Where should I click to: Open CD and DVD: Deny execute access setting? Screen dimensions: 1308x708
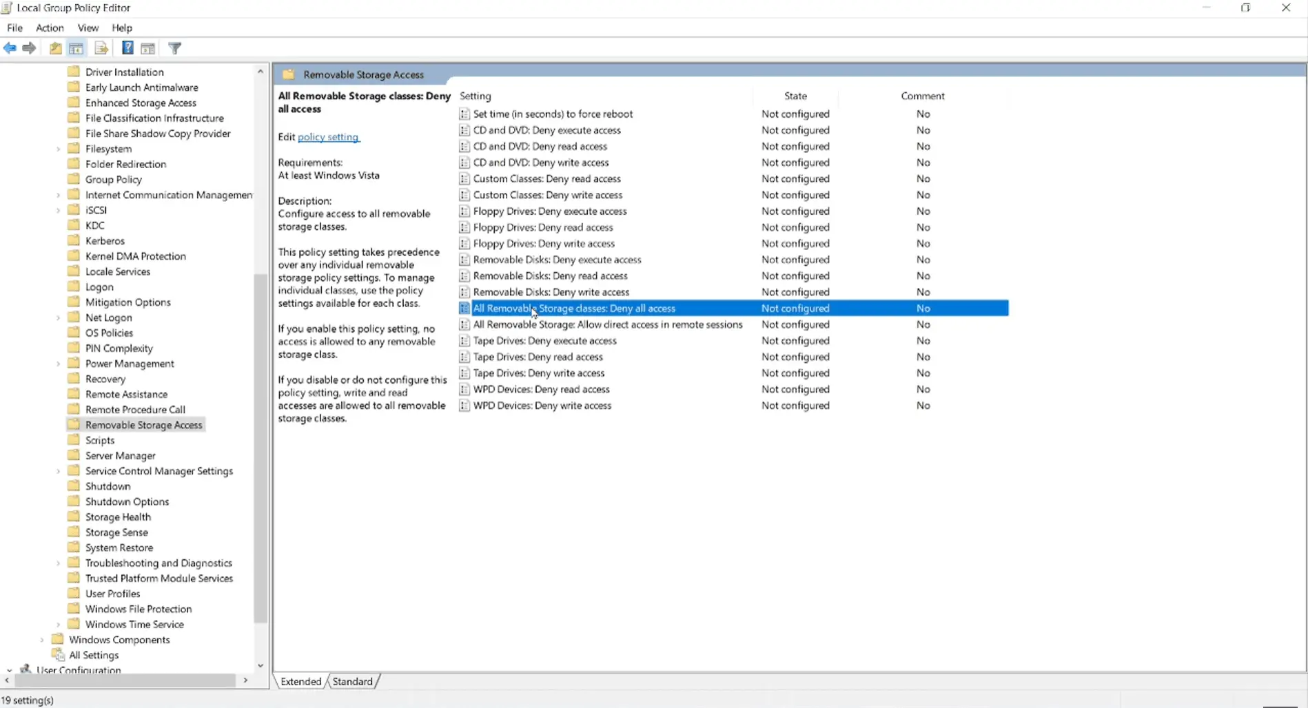(x=546, y=129)
